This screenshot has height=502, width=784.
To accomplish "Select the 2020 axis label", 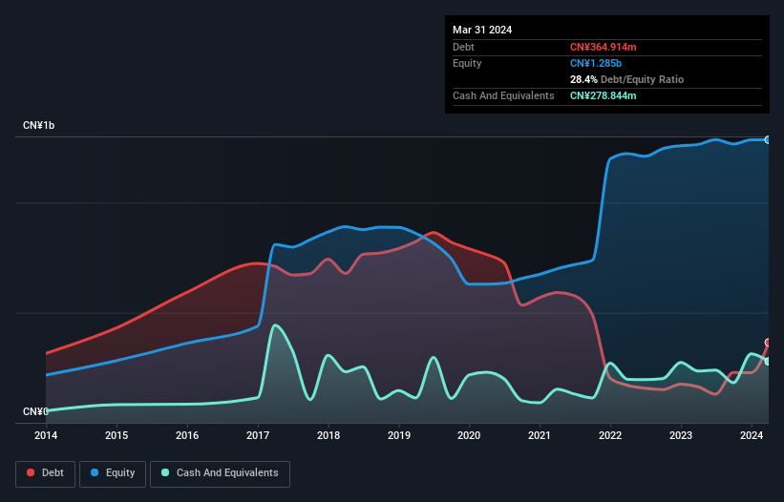I will pos(469,435).
